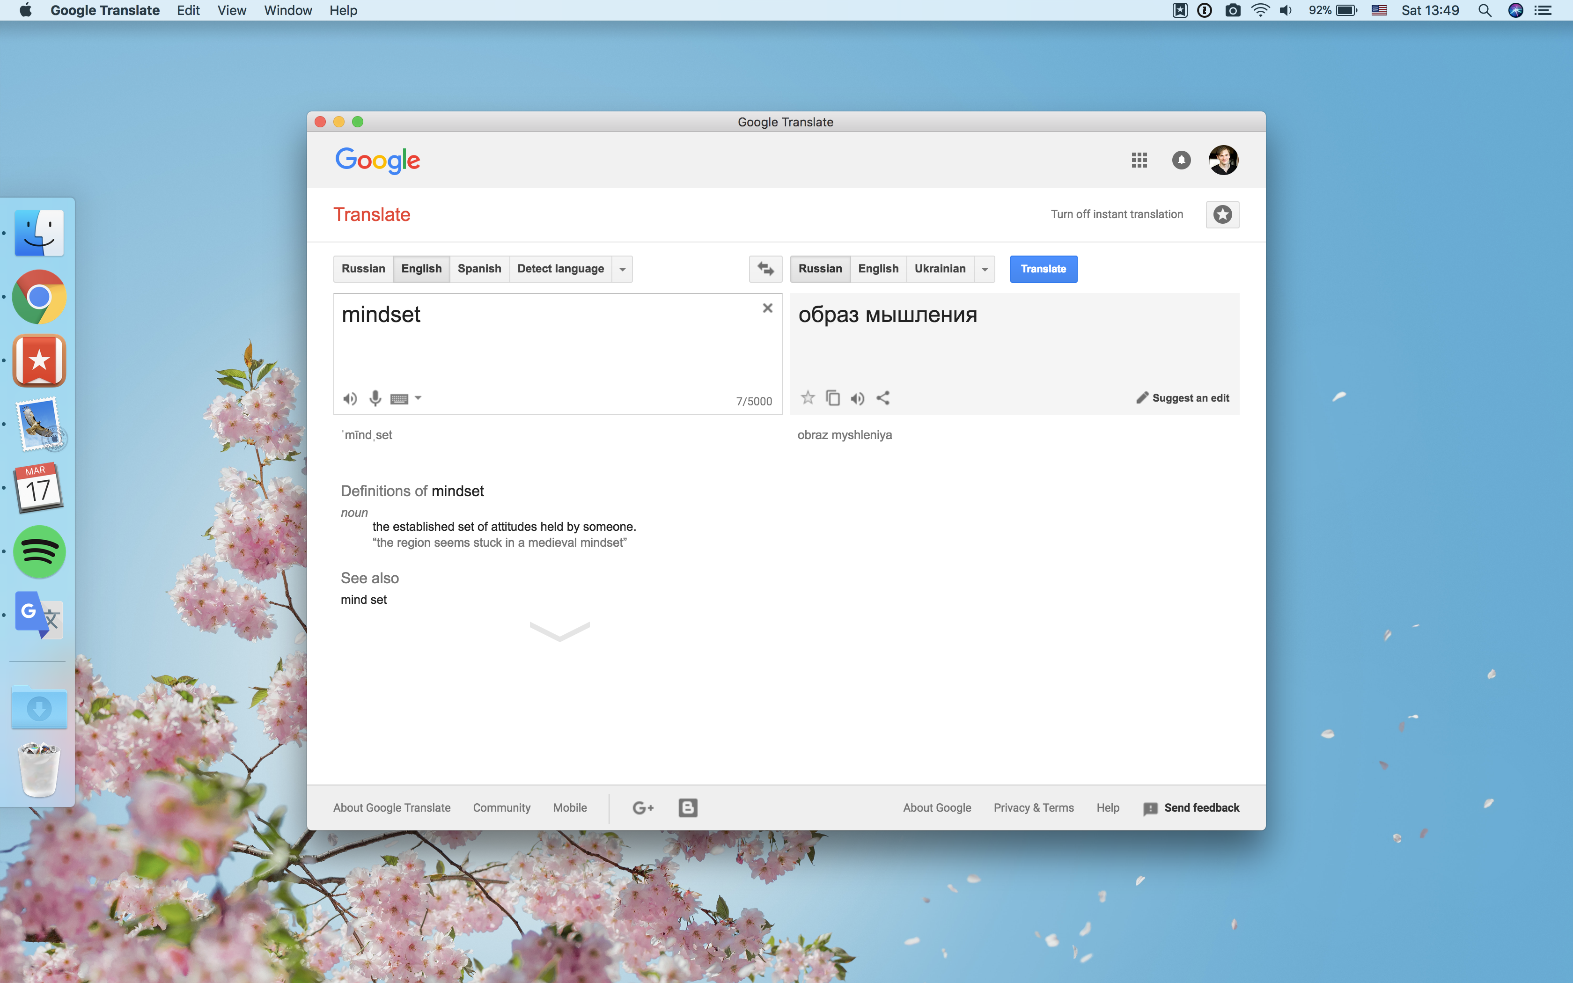Select Ukrainian as target language

click(940, 269)
